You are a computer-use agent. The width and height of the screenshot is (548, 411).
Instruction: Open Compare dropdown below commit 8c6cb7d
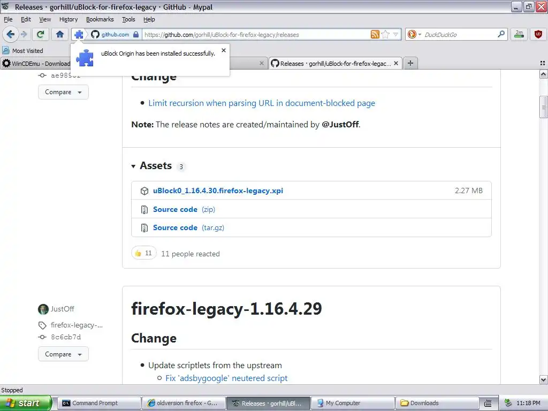pos(63,354)
